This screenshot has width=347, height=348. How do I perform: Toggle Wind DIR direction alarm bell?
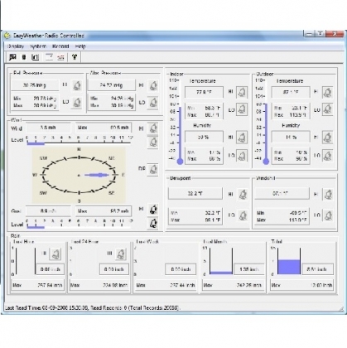[153, 169]
